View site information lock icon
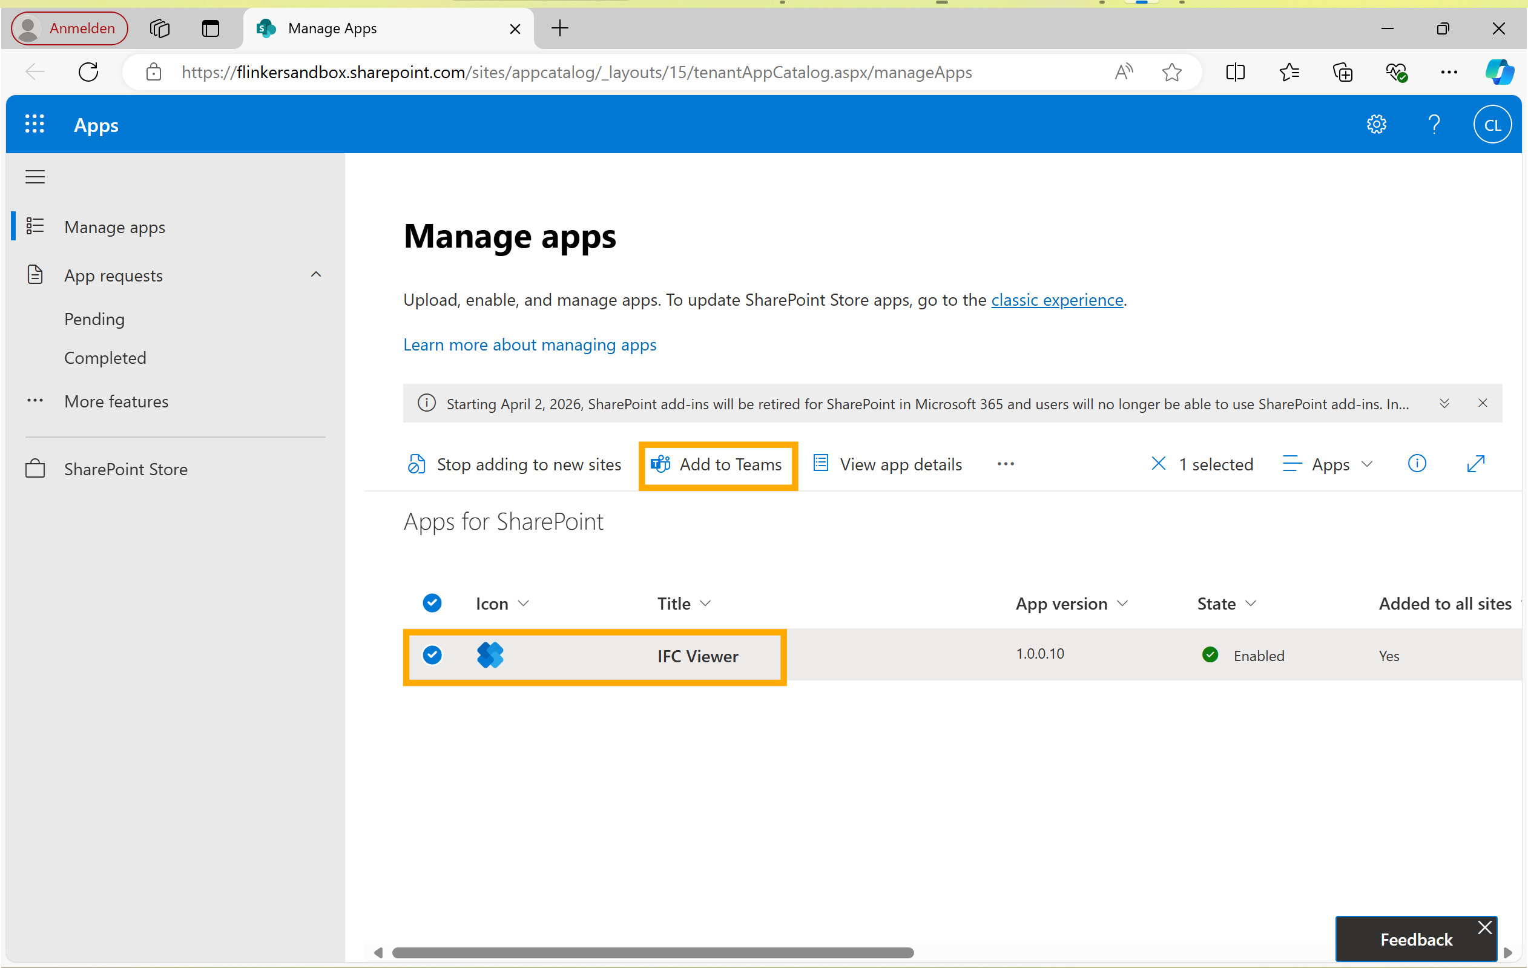1528x968 pixels. coord(153,72)
